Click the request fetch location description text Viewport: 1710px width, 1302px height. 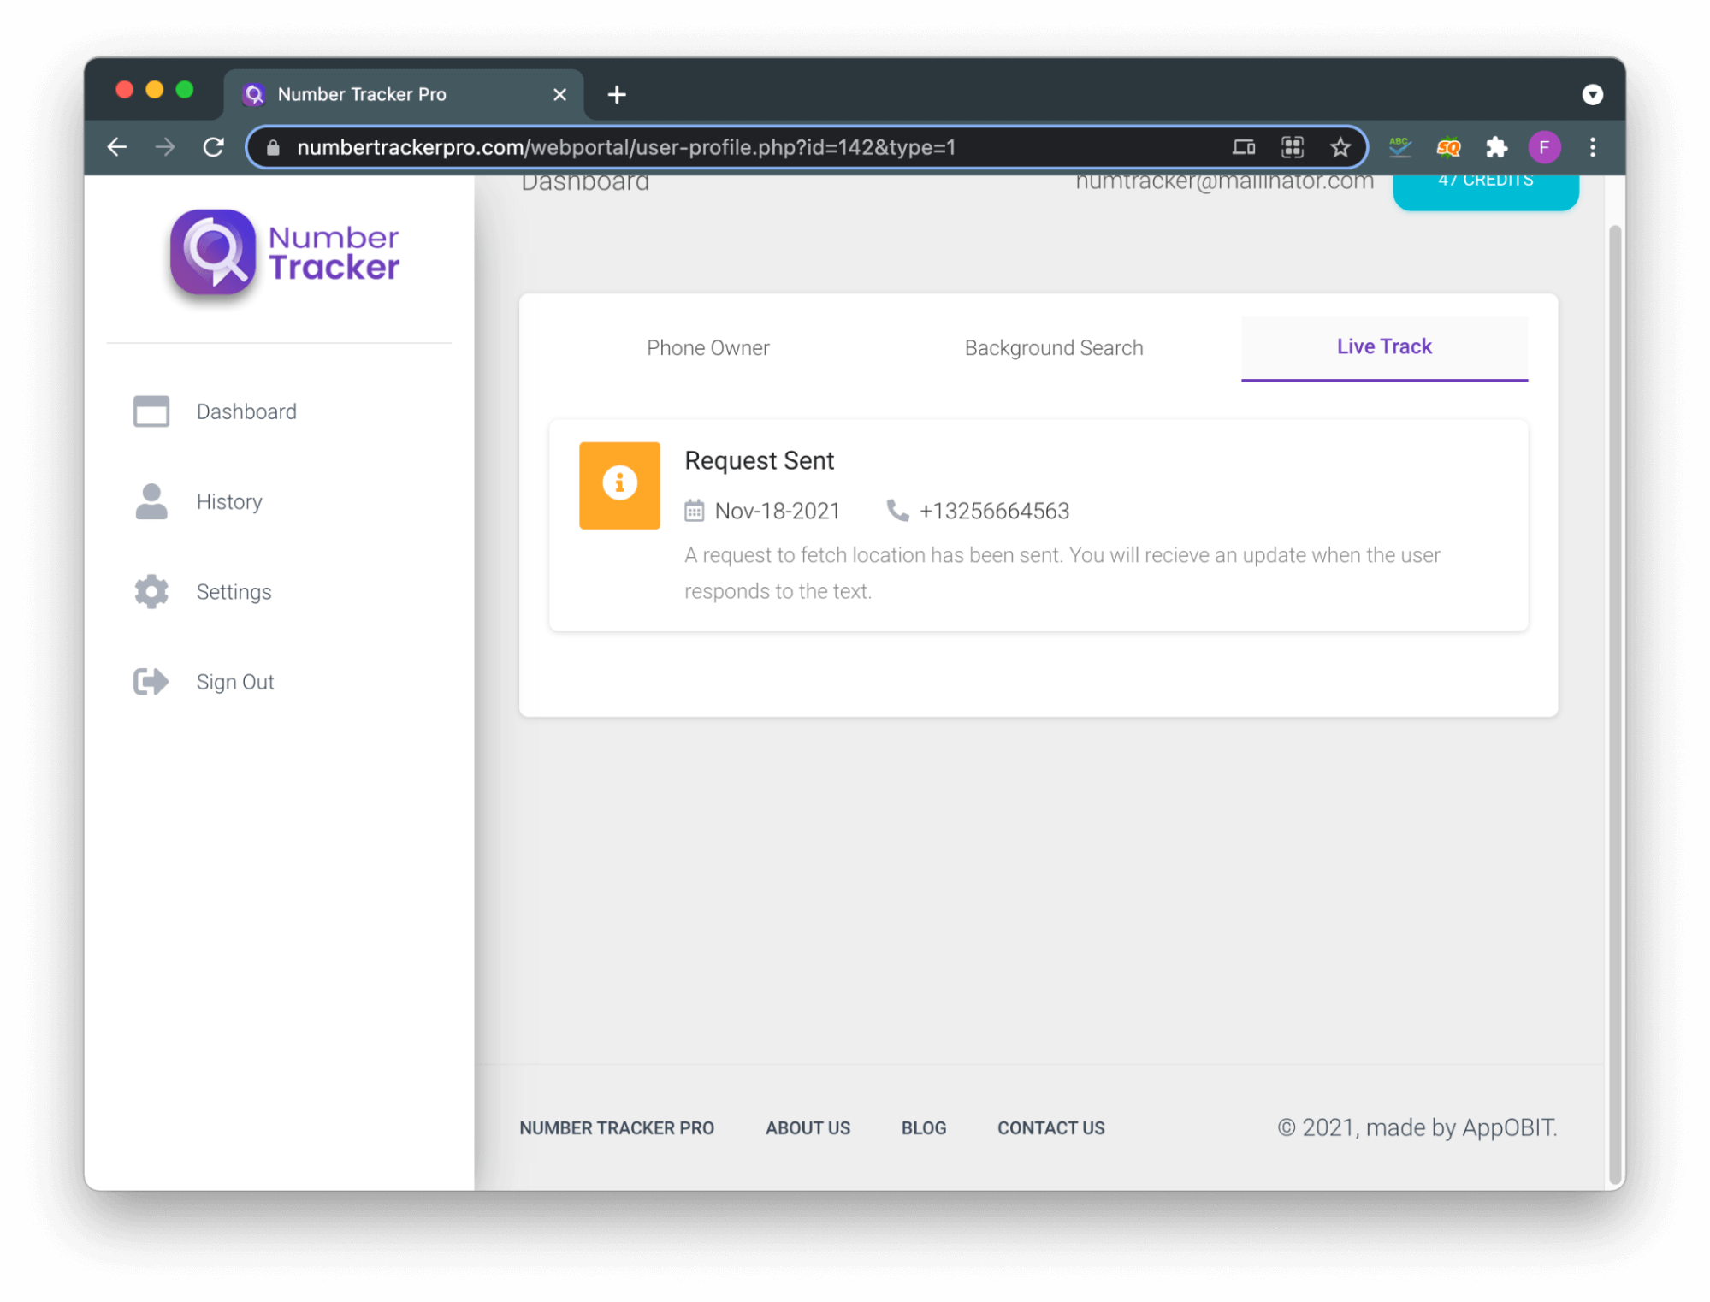[1062, 573]
